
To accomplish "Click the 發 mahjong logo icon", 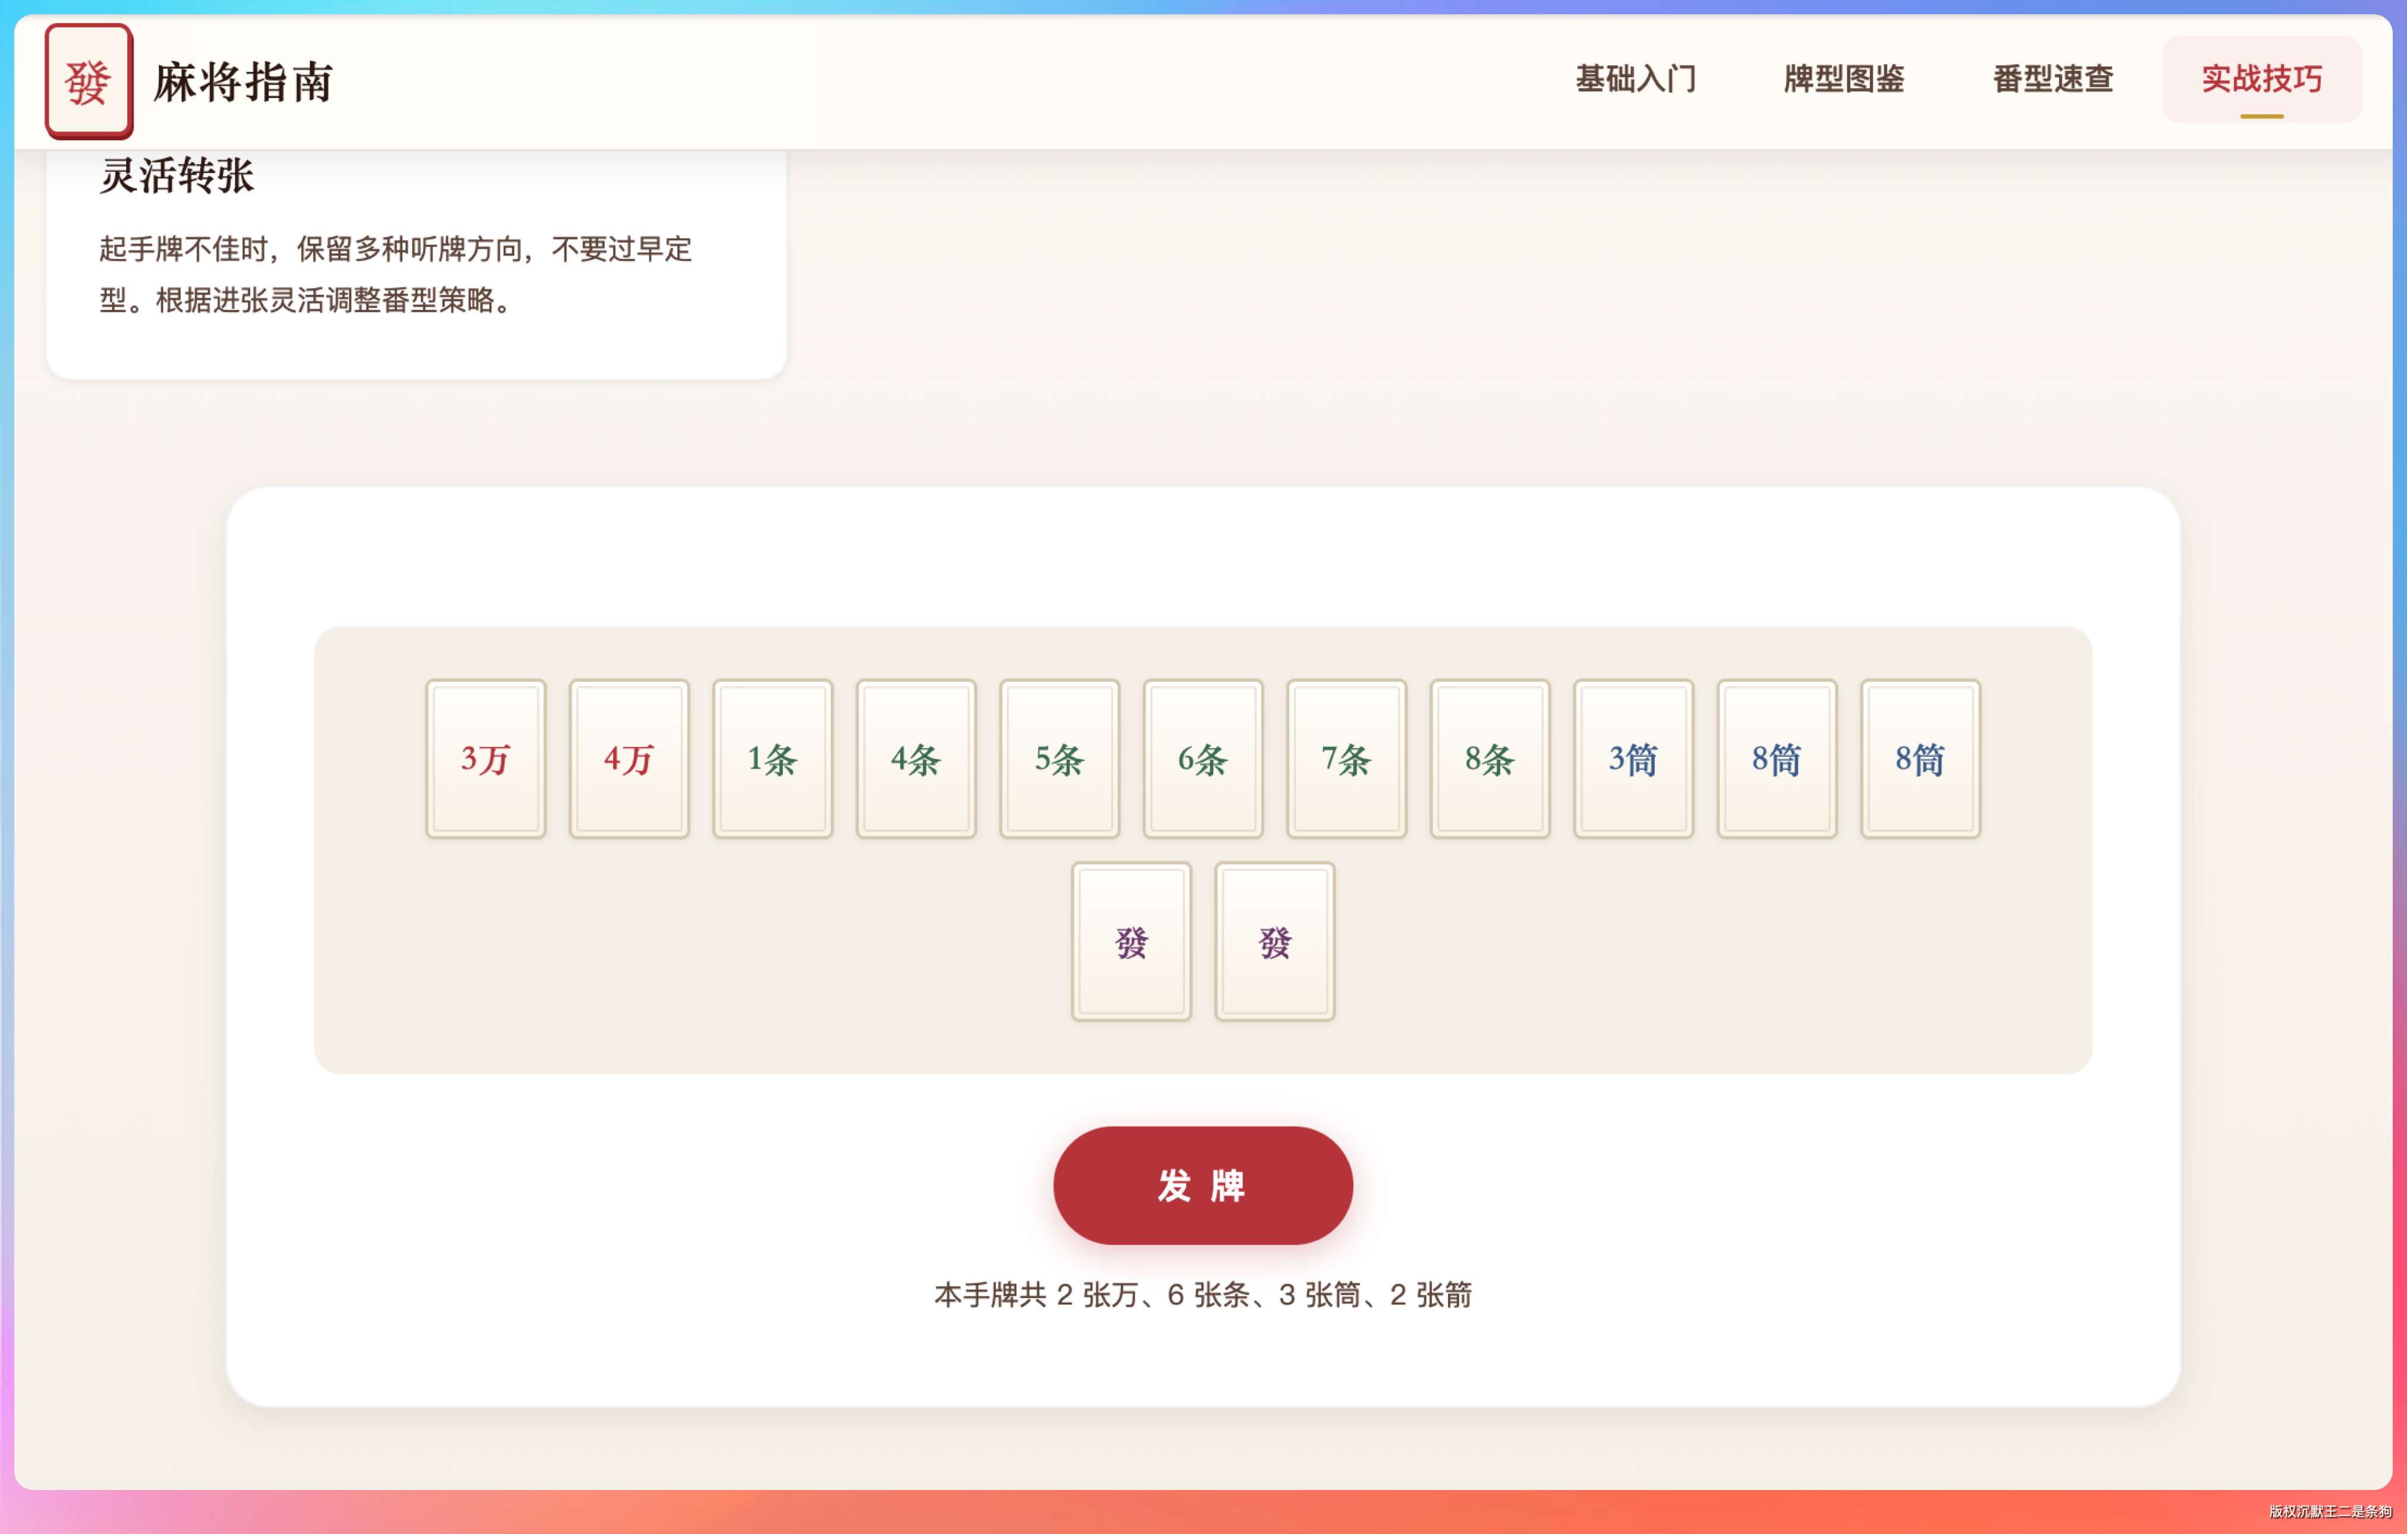I will click(89, 81).
